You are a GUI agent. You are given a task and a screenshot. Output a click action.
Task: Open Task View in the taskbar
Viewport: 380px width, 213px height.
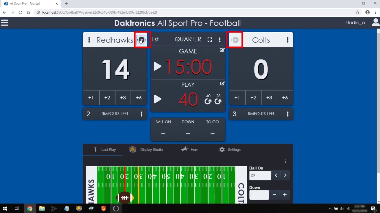pyautogui.click(x=17, y=209)
